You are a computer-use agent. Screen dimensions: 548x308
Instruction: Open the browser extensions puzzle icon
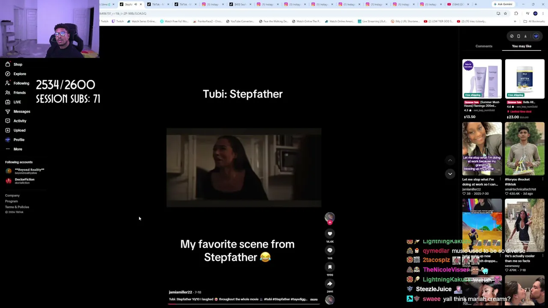[516, 13]
